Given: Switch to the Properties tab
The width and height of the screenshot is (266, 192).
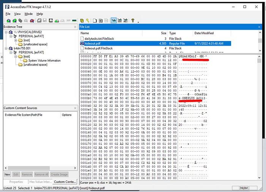Looking at the screenshot, I should pyautogui.click(x=16, y=182).
